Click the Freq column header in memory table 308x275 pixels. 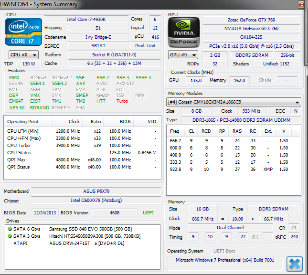tap(175, 131)
